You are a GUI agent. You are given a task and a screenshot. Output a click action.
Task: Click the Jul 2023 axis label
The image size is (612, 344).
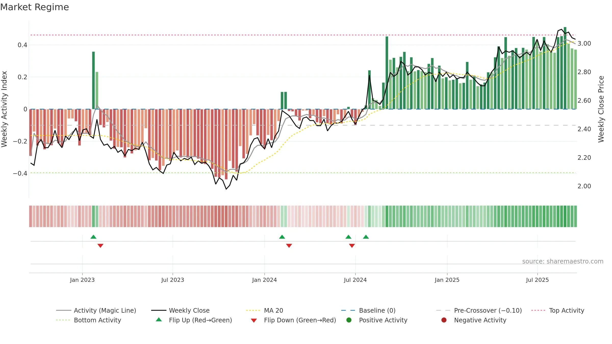point(173,280)
